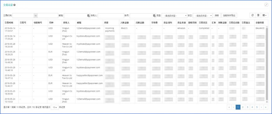Image resolution: width=272 pixels, height=114 pixels.
Task: Click the expand fullscreen icon at top right
Action: [x=266, y=5]
